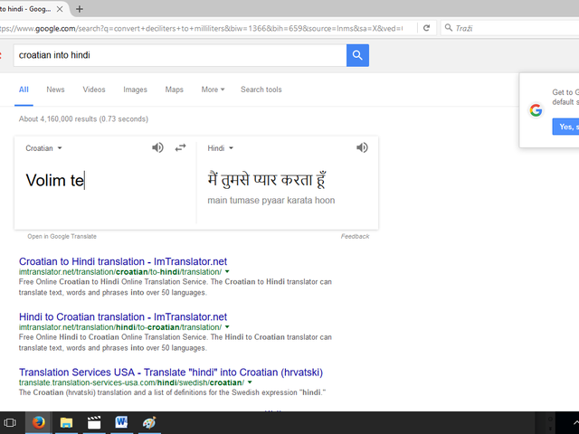Open Microsoft Word from the taskbar

click(x=121, y=422)
